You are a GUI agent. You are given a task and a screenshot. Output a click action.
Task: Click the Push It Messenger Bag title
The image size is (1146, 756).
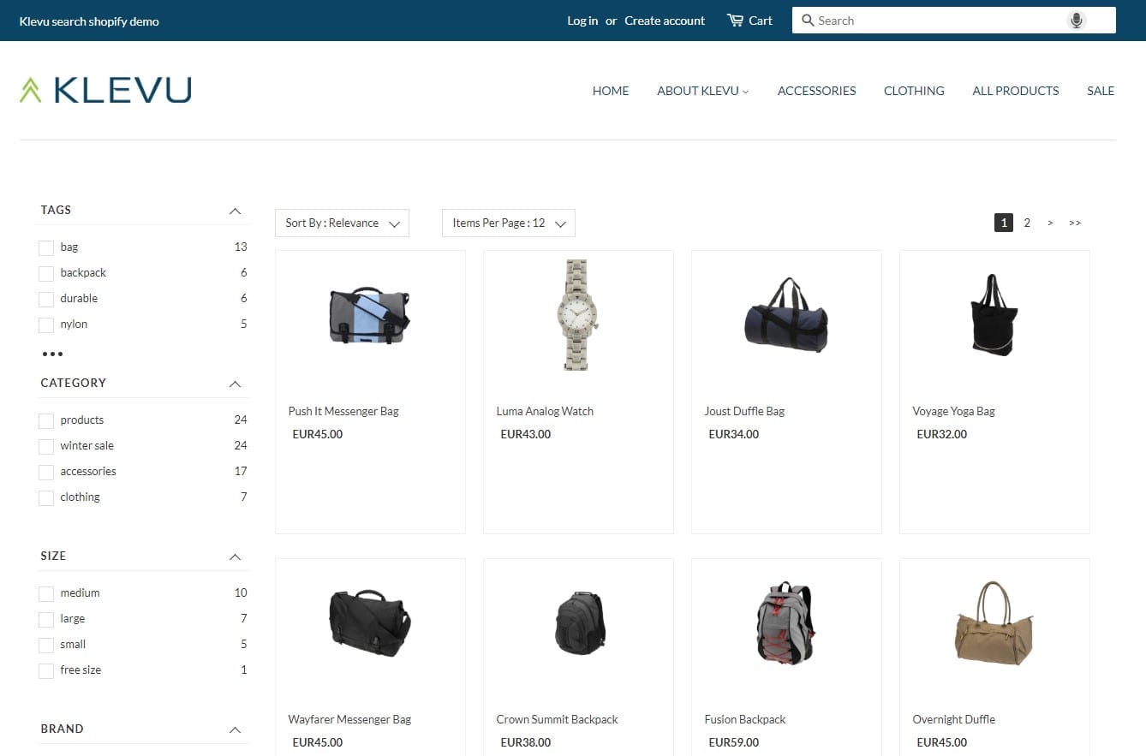click(343, 412)
